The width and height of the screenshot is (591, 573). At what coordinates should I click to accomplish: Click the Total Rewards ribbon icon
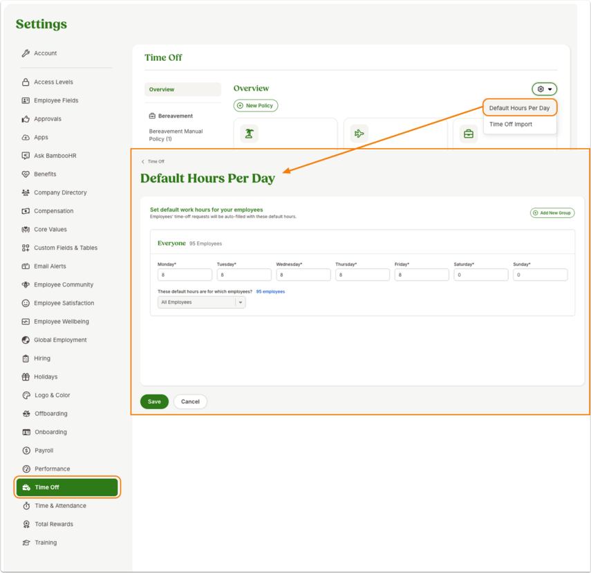pyautogui.click(x=26, y=525)
